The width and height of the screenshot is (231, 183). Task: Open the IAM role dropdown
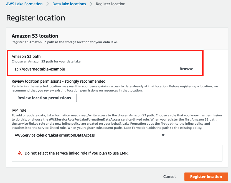point(90,135)
